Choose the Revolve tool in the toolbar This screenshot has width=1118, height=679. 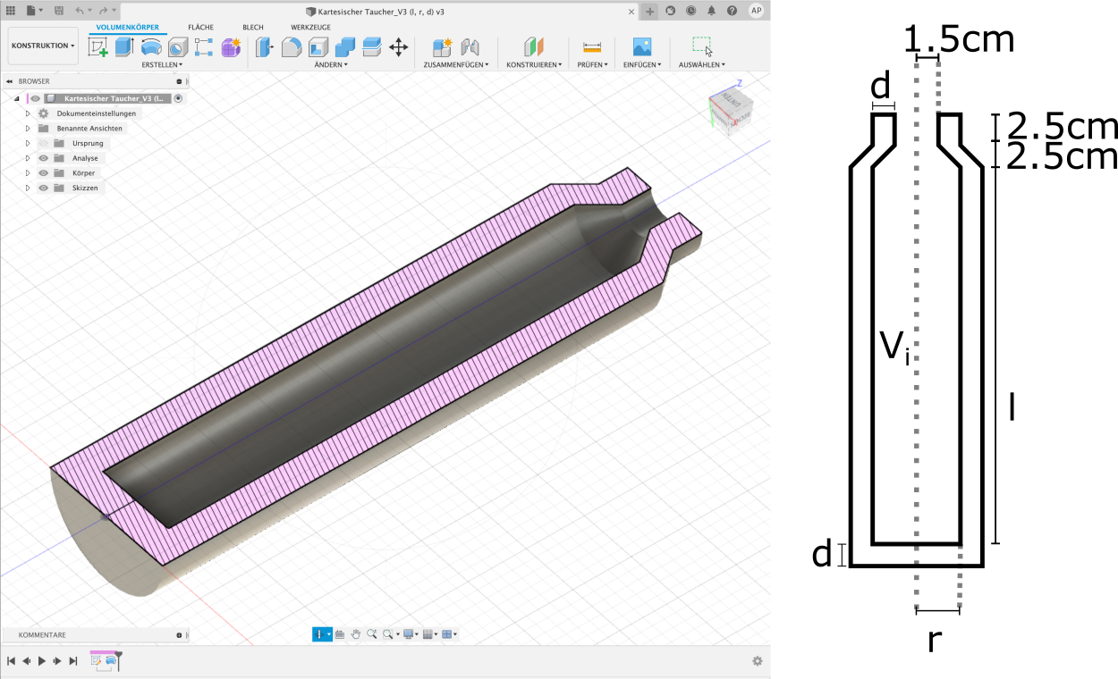[151, 47]
